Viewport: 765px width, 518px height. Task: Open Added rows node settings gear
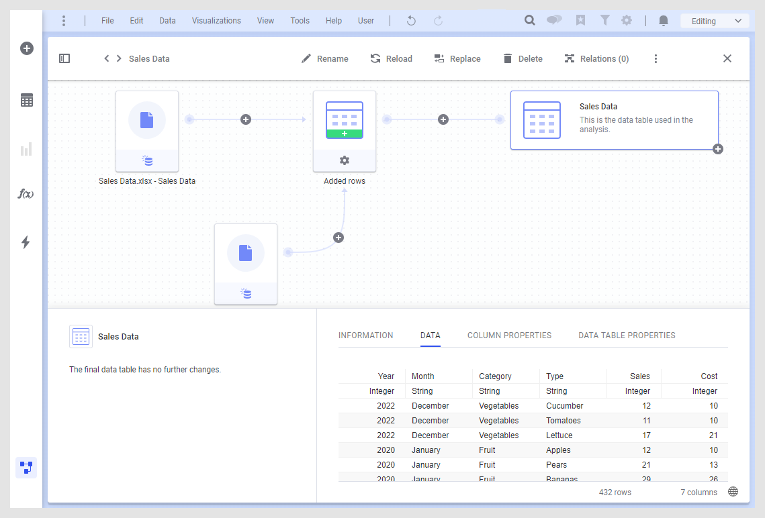pos(345,160)
